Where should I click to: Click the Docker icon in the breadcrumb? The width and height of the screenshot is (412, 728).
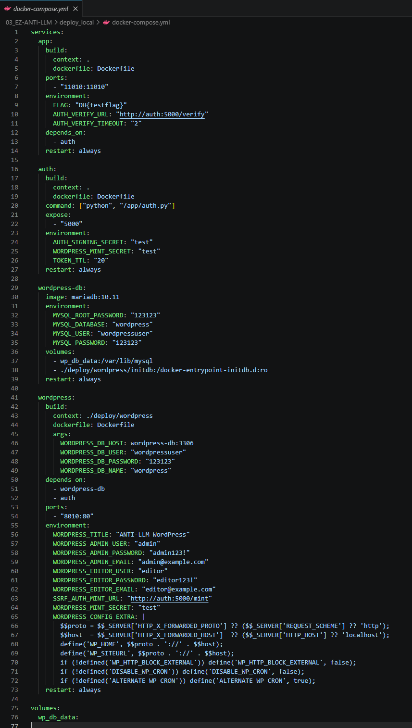[106, 22]
